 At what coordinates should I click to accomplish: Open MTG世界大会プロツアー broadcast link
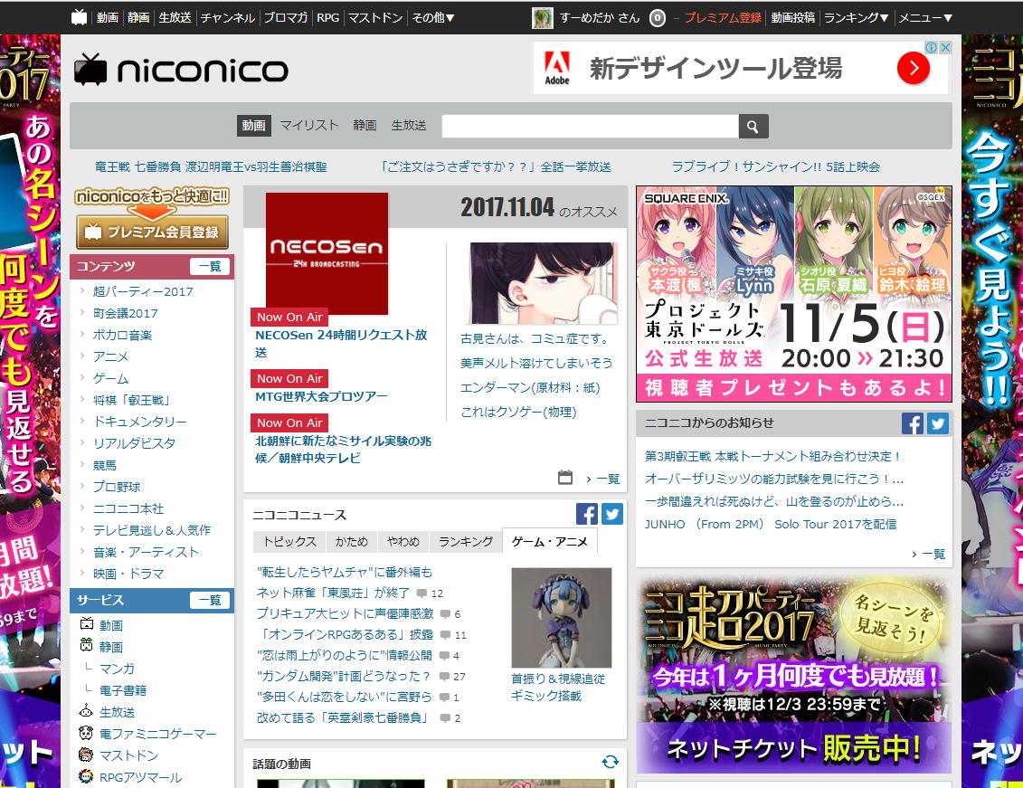322,396
